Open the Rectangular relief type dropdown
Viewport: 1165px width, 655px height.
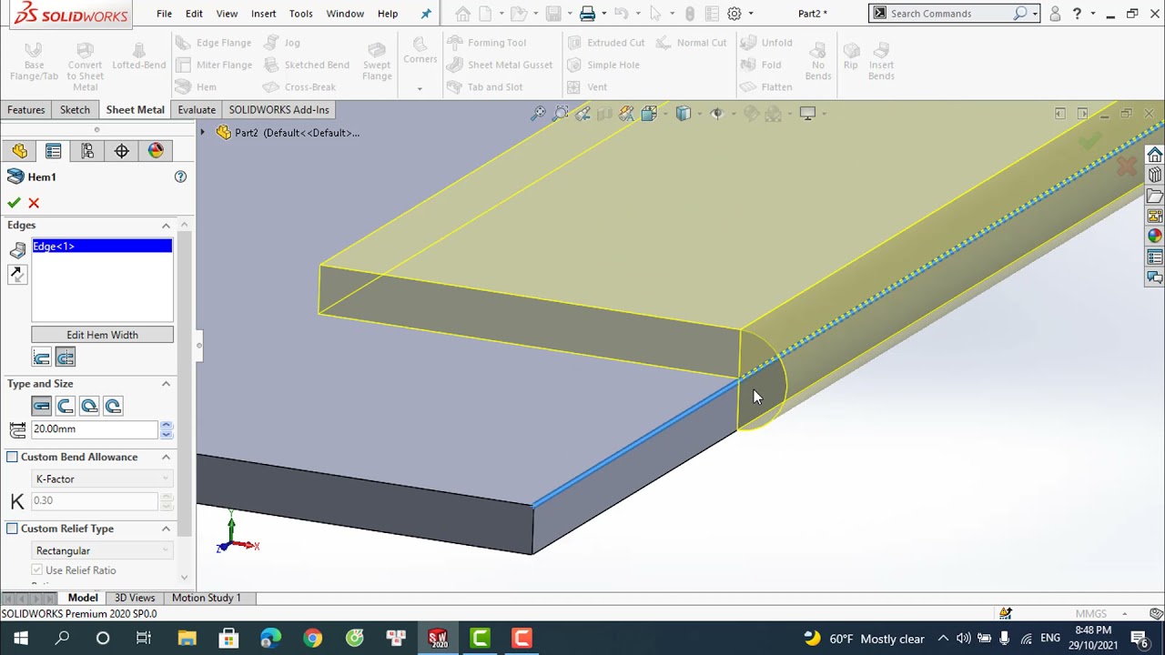(x=102, y=551)
